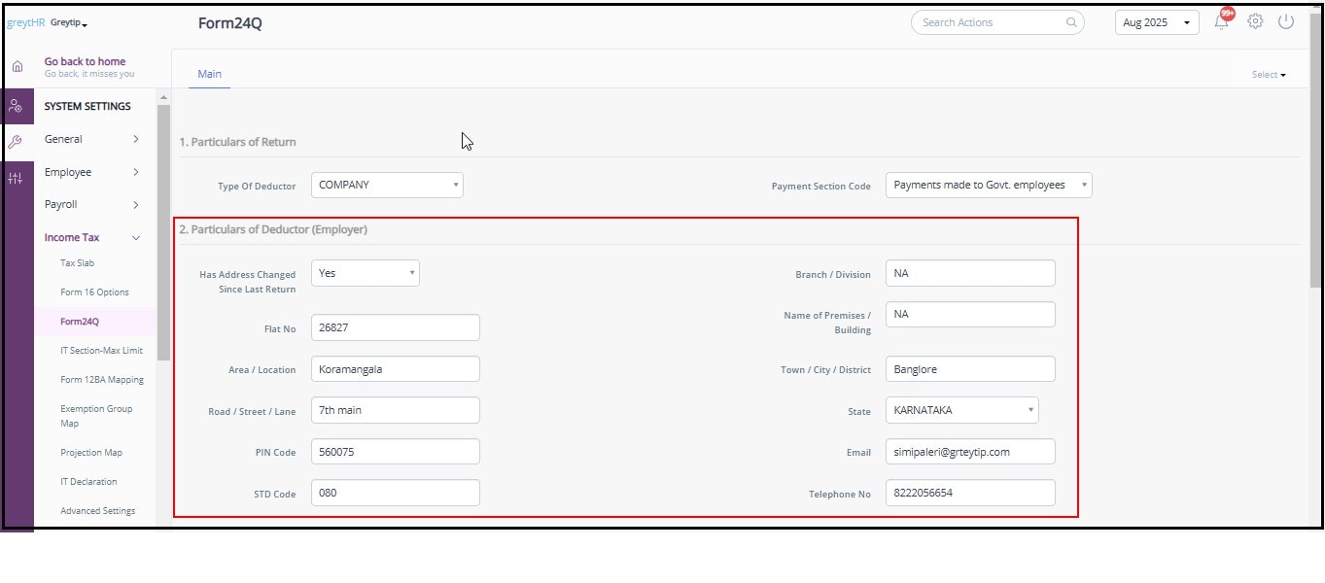
Task: Click the Name of Premises field
Action: tap(970, 314)
